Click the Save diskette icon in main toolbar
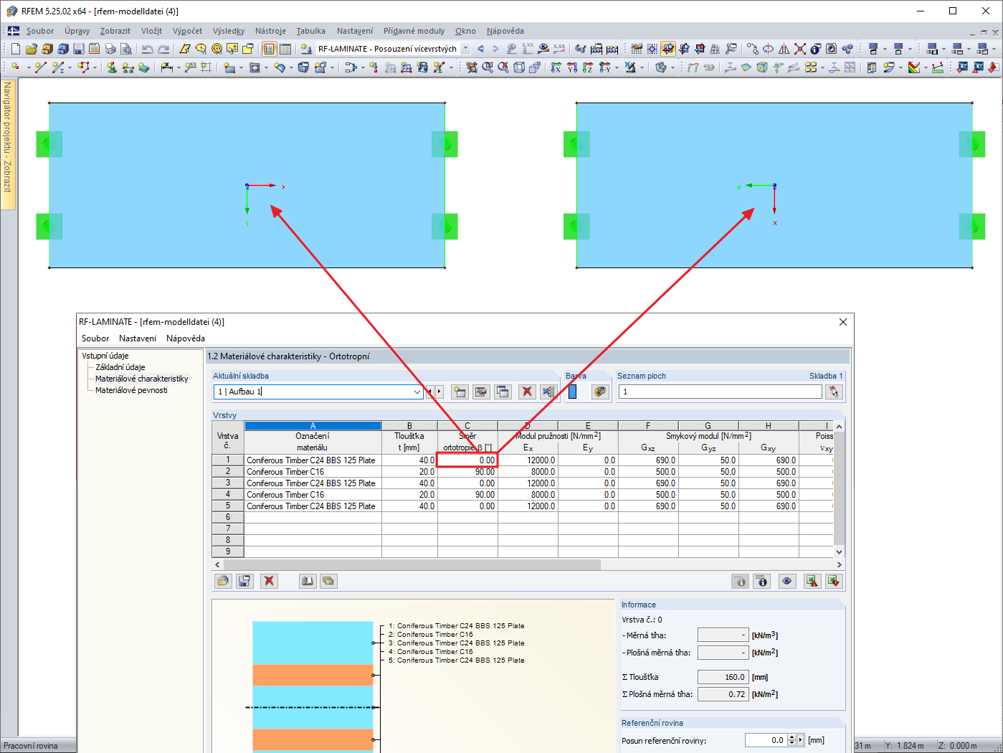This screenshot has height=753, width=1003. coord(79,49)
